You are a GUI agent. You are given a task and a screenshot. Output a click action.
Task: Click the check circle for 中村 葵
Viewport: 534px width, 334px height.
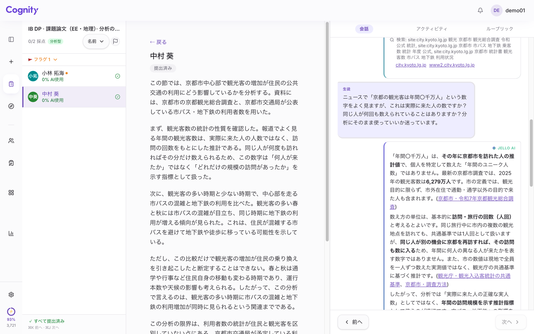[117, 97]
